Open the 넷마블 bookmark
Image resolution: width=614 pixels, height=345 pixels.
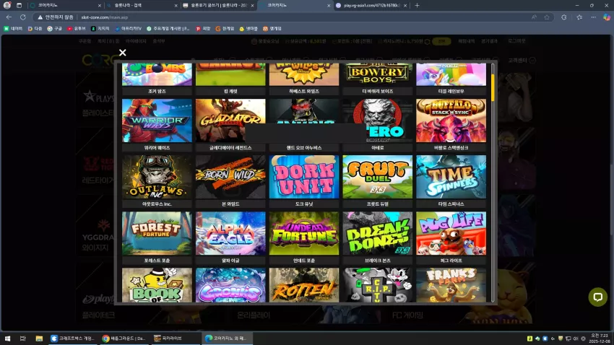248,29
